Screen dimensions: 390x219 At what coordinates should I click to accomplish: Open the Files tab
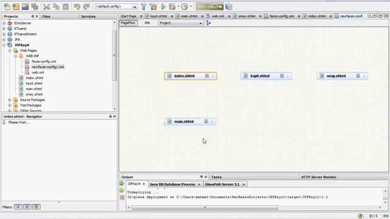click(46, 16)
